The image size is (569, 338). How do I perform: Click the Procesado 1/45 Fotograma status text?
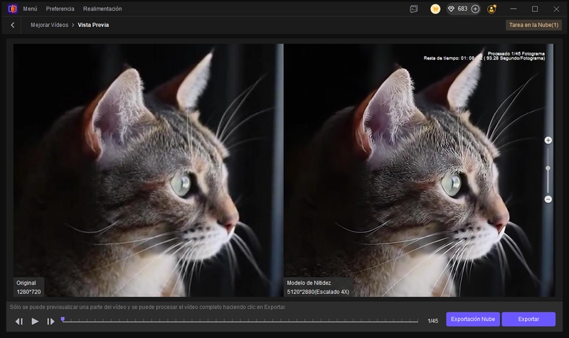tap(516, 53)
